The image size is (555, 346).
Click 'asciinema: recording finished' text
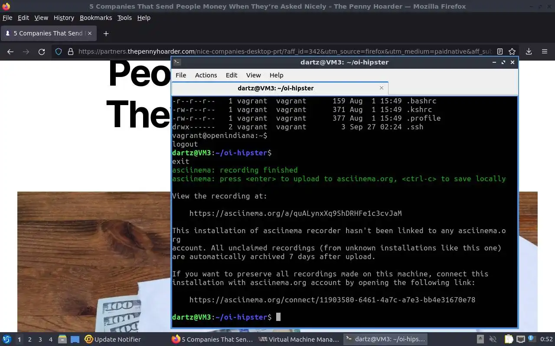pyautogui.click(x=235, y=170)
